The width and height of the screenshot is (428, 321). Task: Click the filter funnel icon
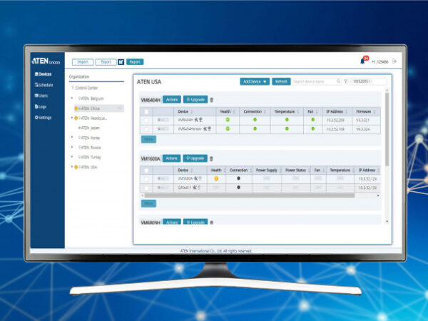(345, 81)
